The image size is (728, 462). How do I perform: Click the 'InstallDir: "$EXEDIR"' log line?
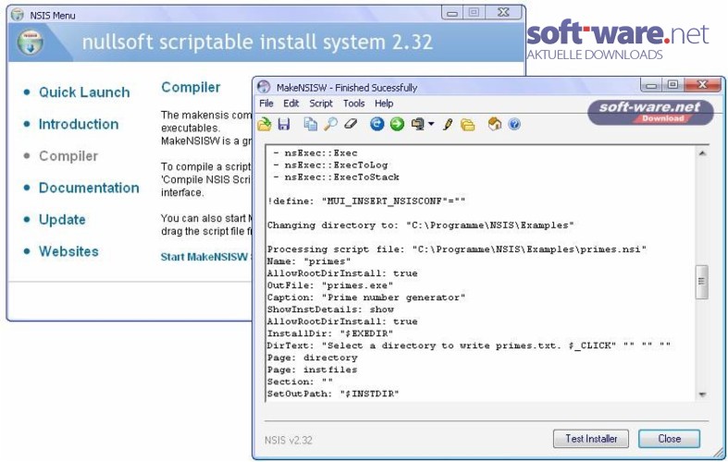click(330, 334)
